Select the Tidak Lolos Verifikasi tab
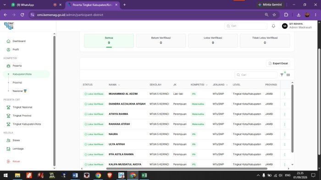 [265, 41]
